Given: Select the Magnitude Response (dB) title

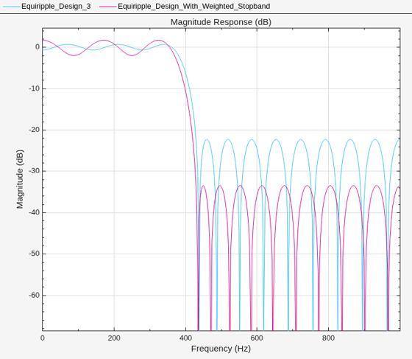Looking at the screenshot, I should point(221,22).
